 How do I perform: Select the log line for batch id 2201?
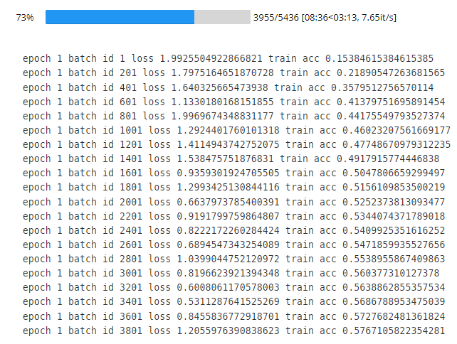233,217
